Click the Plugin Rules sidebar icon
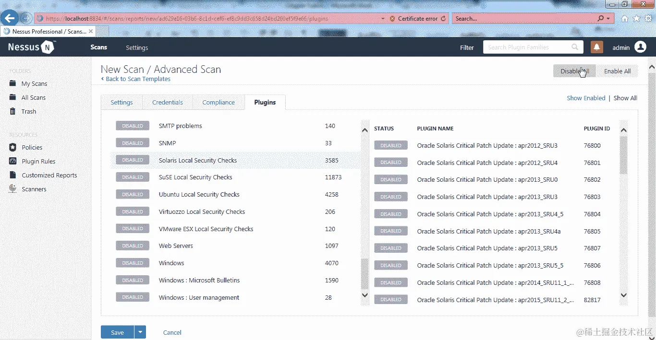 coord(13,161)
